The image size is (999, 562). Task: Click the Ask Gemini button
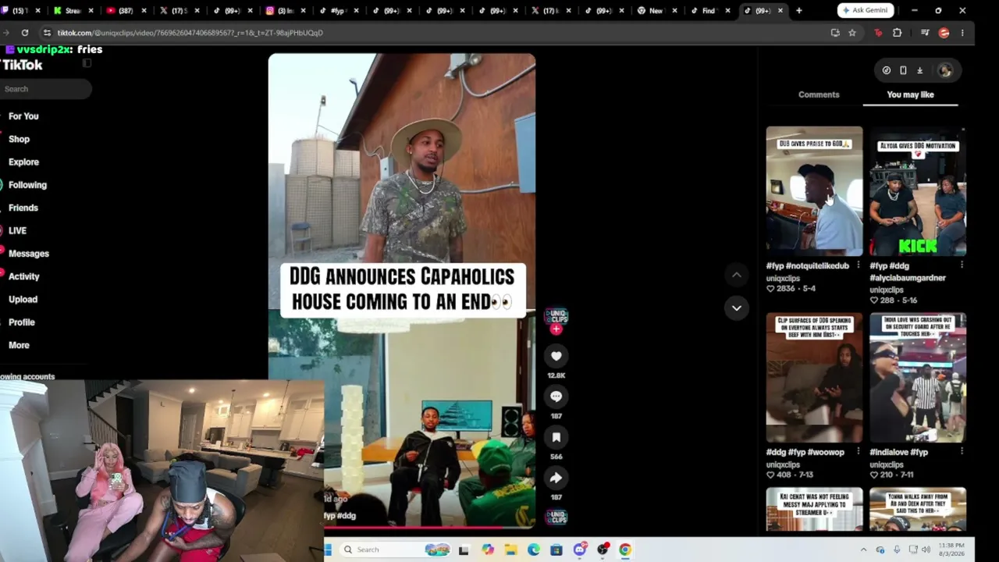866,11
